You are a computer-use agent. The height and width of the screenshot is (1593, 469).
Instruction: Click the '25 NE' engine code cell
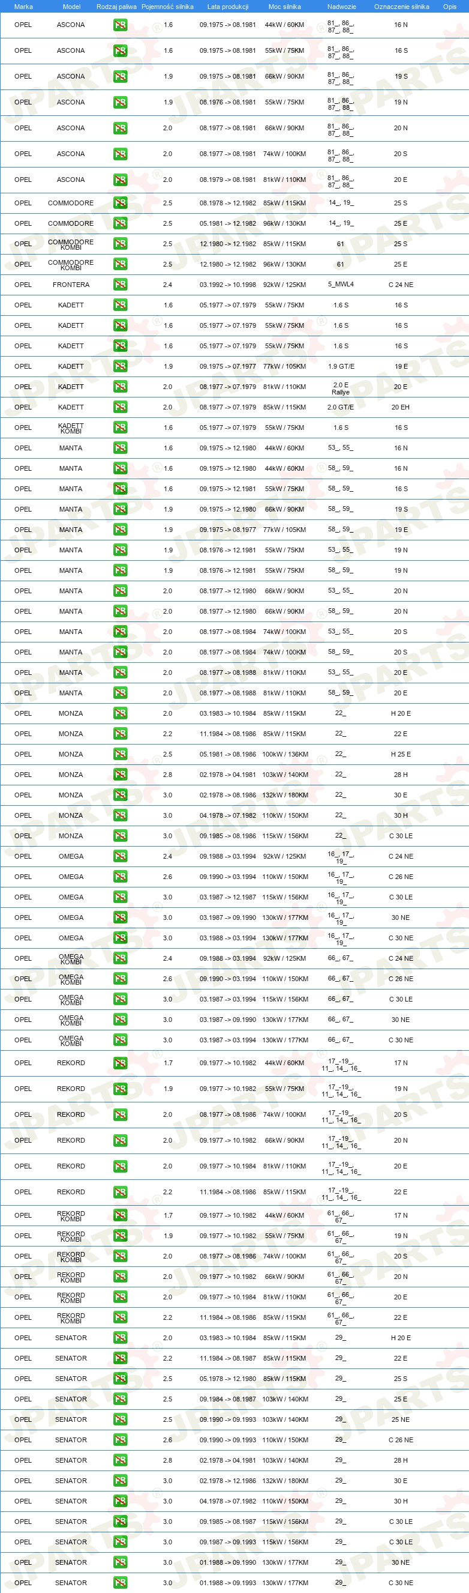tap(401, 1419)
